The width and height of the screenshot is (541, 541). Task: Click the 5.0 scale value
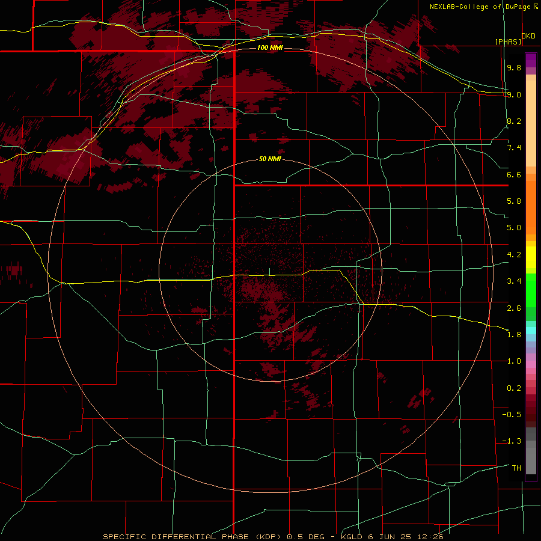pos(514,228)
